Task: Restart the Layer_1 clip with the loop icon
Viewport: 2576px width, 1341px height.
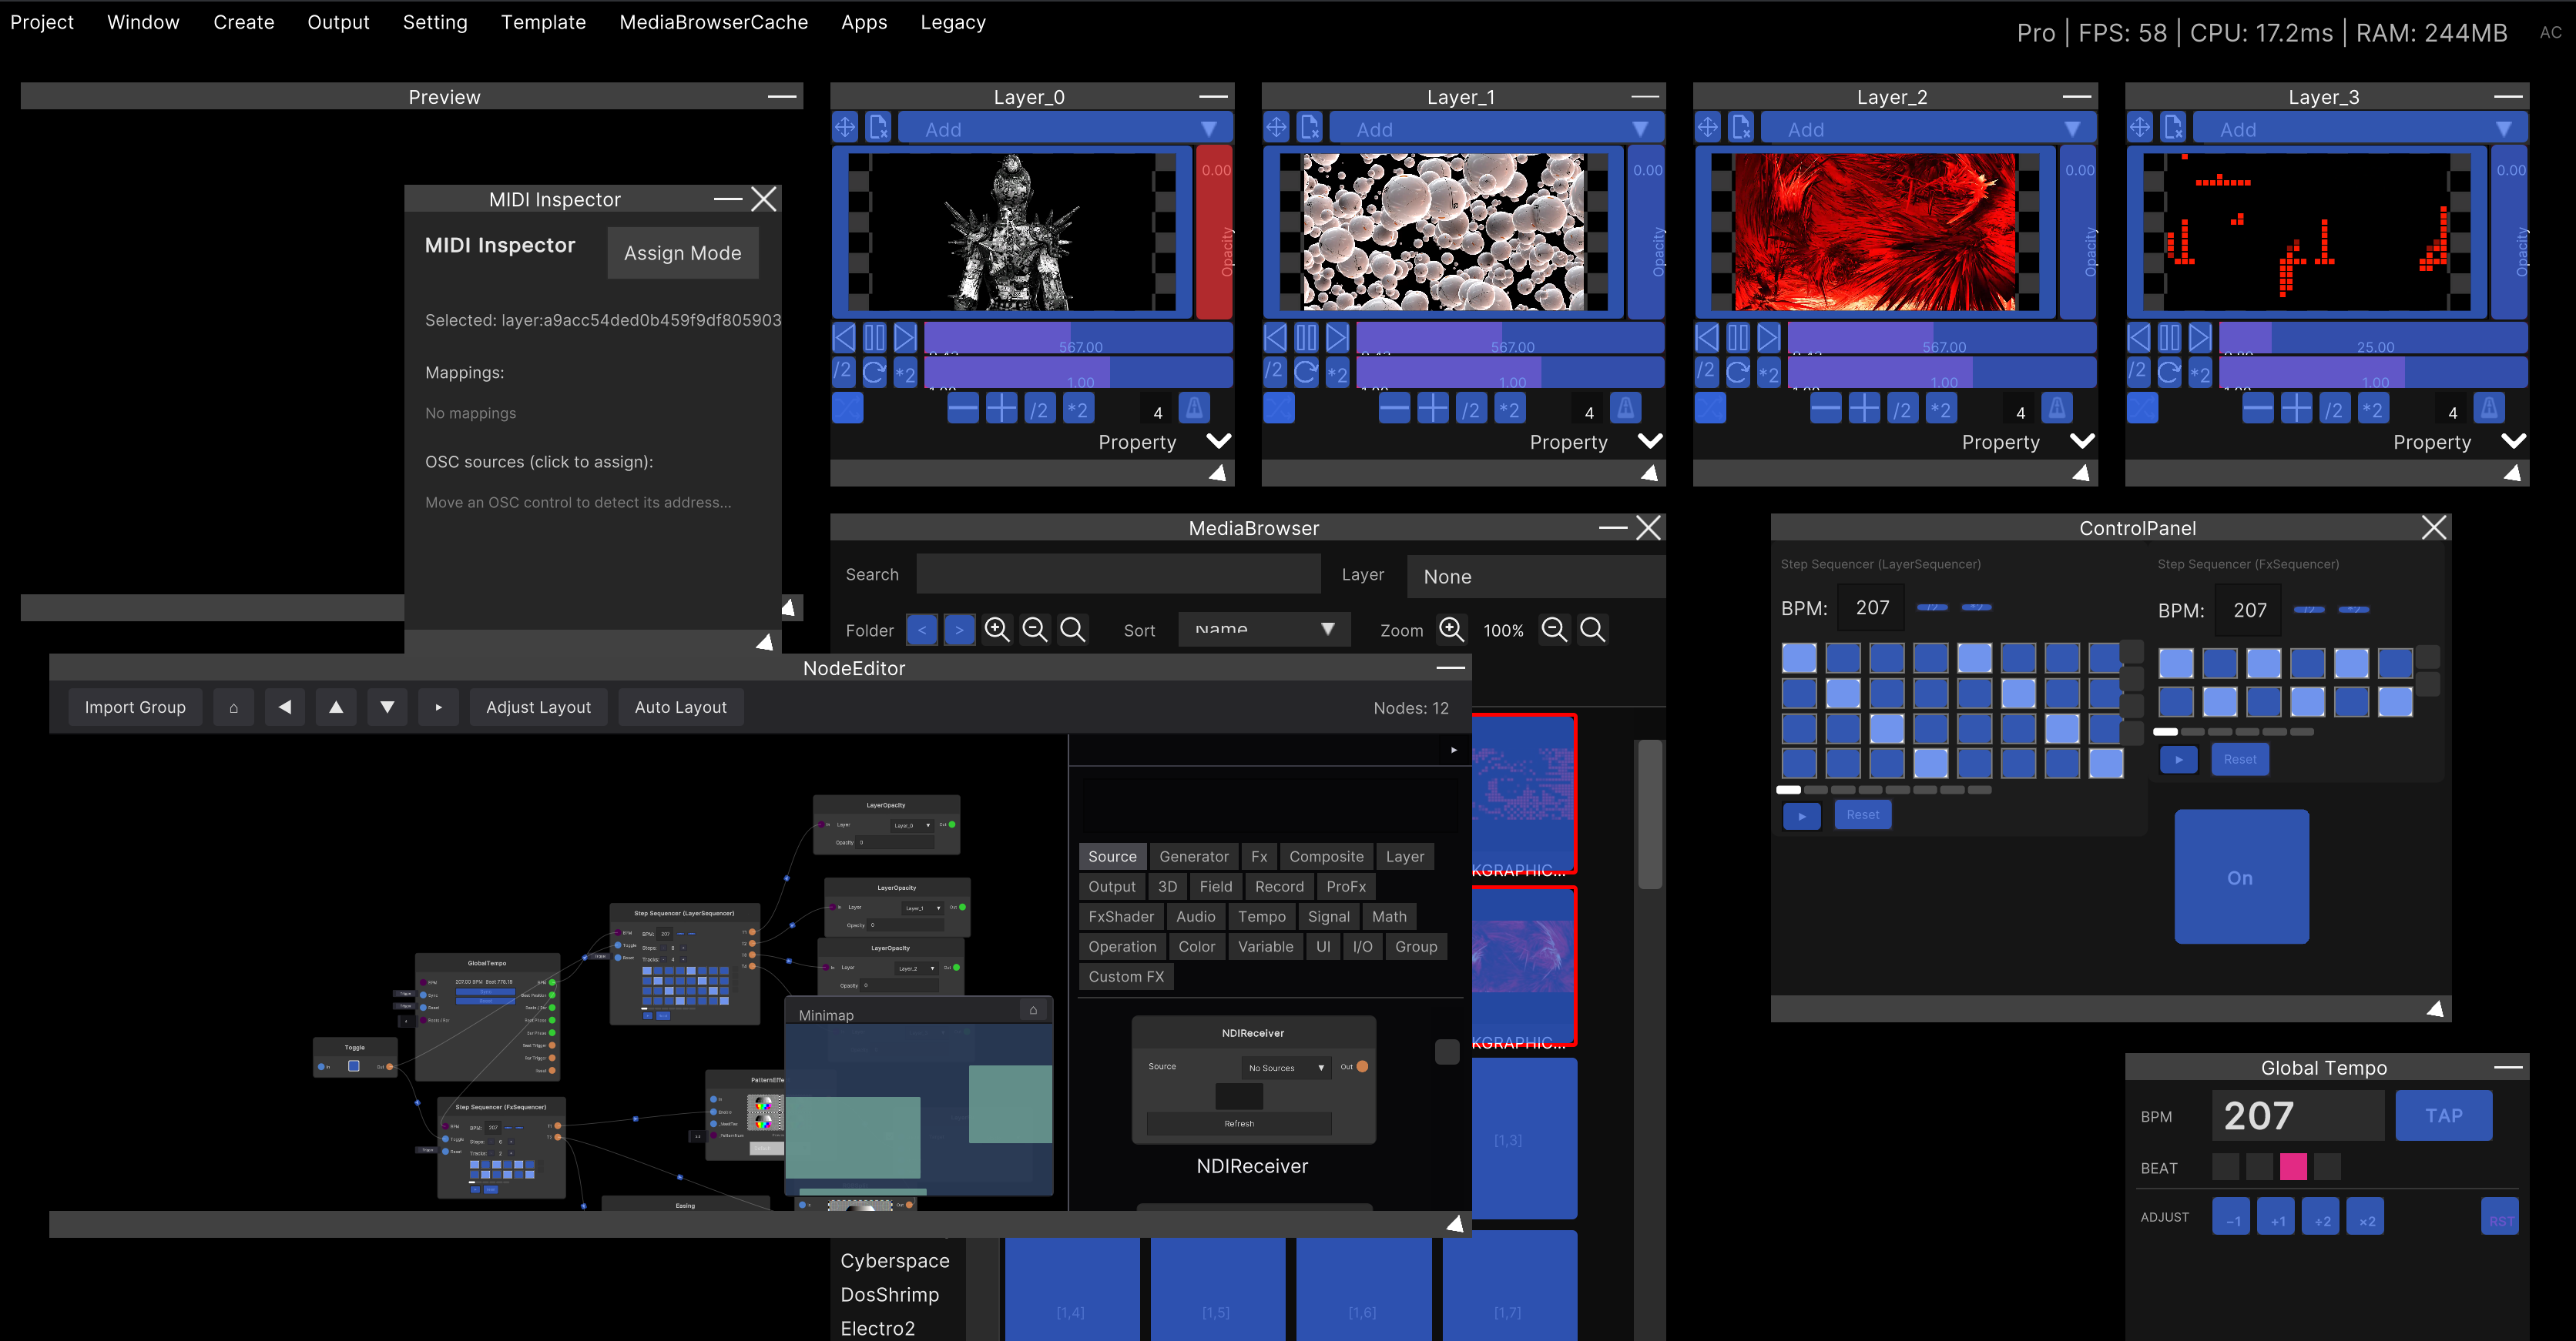Action: pyautogui.click(x=1305, y=373)
